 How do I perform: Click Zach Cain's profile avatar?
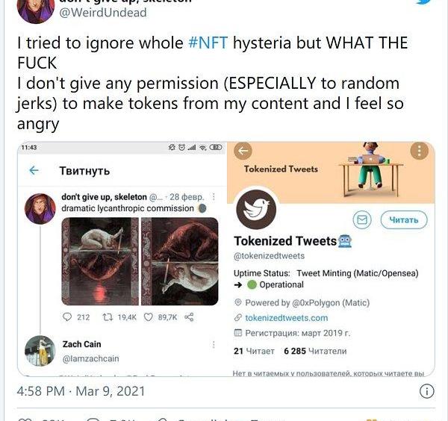pyautogui.click(x=40, y=351)
